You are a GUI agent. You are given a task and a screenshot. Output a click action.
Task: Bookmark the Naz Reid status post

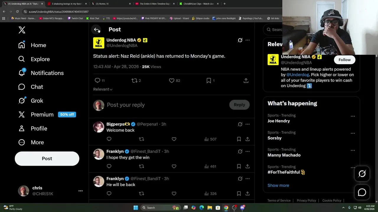pyautogui.click(x=209, y=80)
